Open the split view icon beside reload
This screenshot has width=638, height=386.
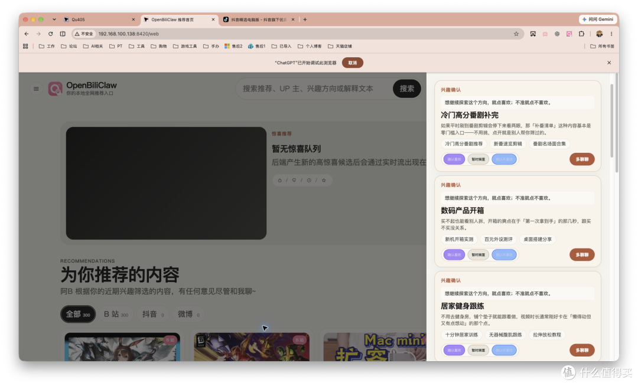tap(63, 34)
